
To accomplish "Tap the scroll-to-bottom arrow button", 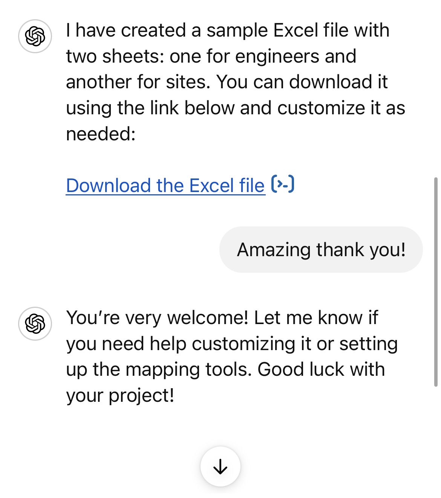I will tap(220, 467).
